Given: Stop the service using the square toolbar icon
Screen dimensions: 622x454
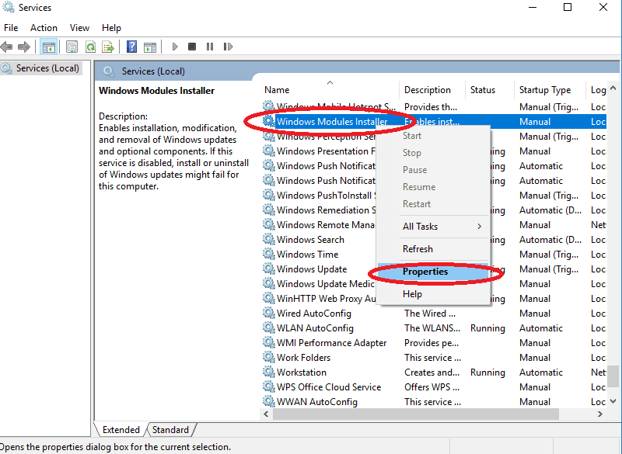Looking at the screenshot, I should coord(192,47).
